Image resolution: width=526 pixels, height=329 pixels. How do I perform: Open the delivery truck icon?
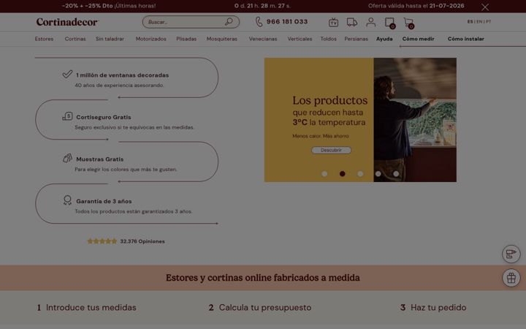[x=352, y=22]
